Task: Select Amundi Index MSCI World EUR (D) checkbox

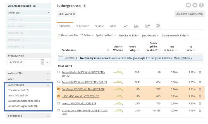Action: coord(59,72)
